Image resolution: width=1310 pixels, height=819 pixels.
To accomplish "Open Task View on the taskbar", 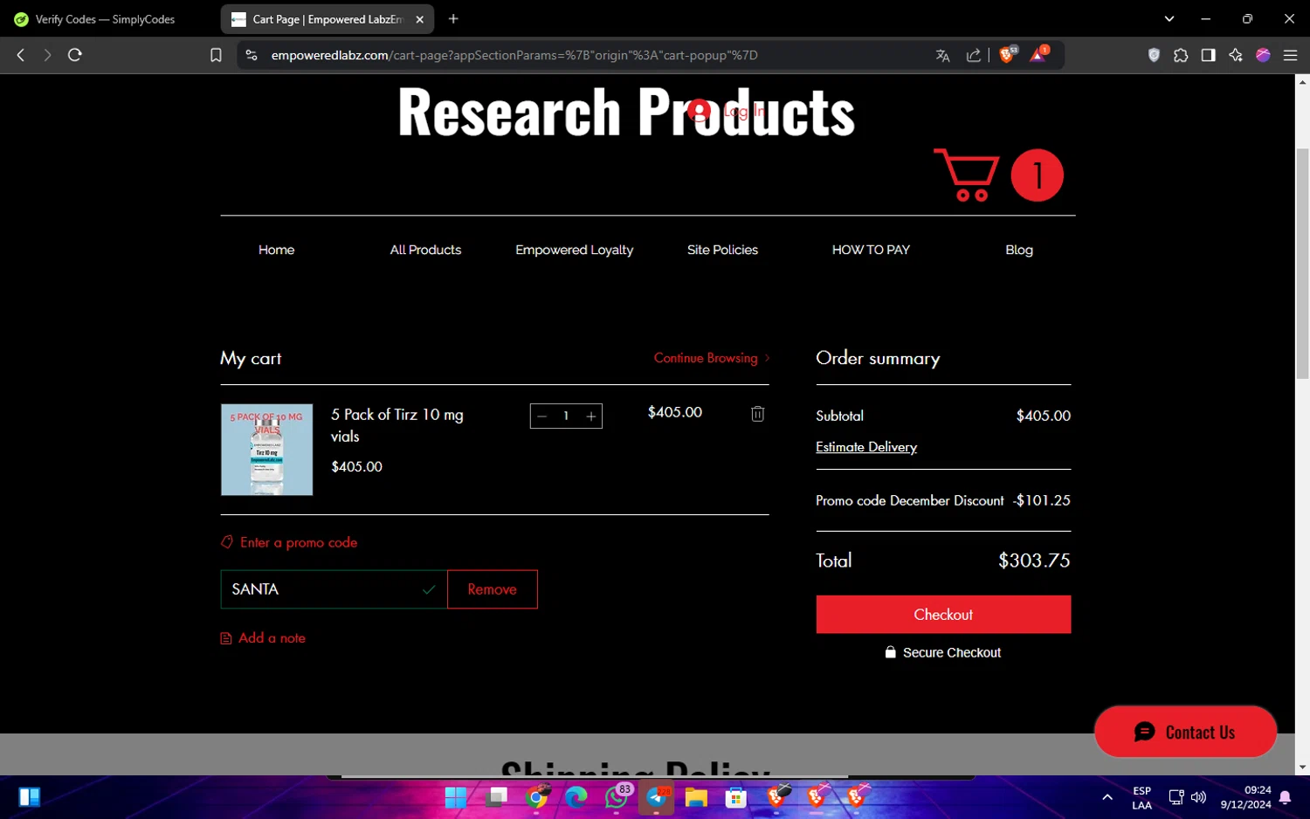I will point(498,797).
